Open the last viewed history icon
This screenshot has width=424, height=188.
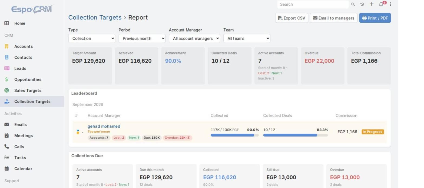pos(362,4)
